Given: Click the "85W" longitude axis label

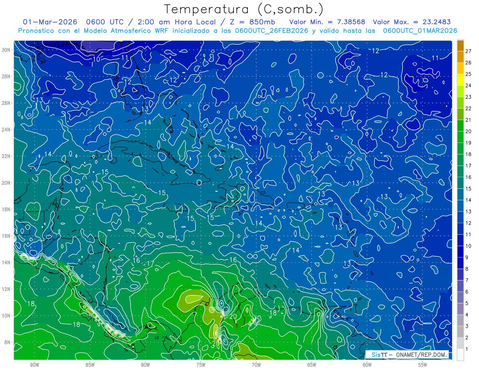Looking at the screenshot, I should tap(90, 365).
